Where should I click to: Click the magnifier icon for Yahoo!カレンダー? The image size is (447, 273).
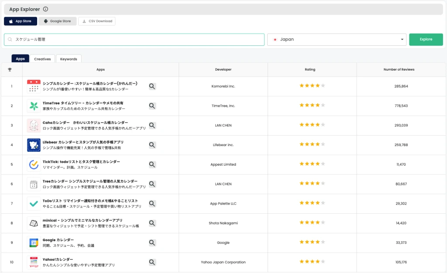tap(152, 262)
